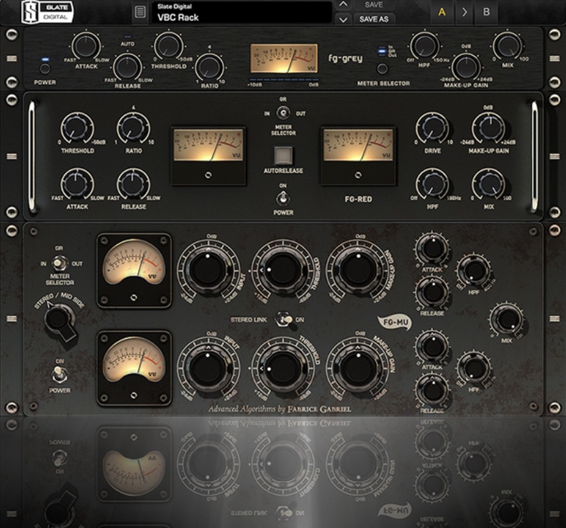Click the FG-MU badge logo

pos(394,322)
